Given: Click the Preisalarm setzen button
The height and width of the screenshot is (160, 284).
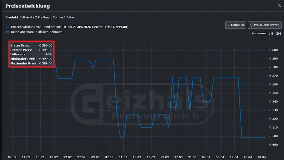Looking at the screenshot, I should [265, 25].
